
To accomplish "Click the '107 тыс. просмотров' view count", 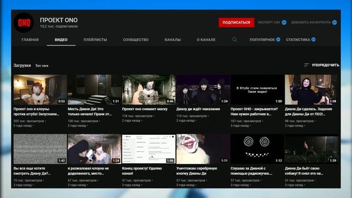I will point(246,121).
